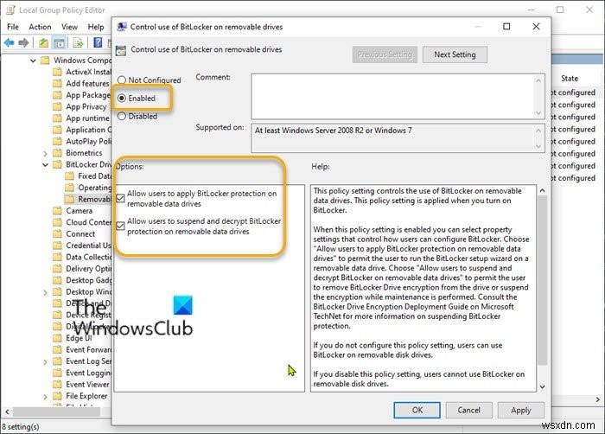Click the Delivery Optimization folder icon
The image size is (605, 434).
[x=57, y=269]
